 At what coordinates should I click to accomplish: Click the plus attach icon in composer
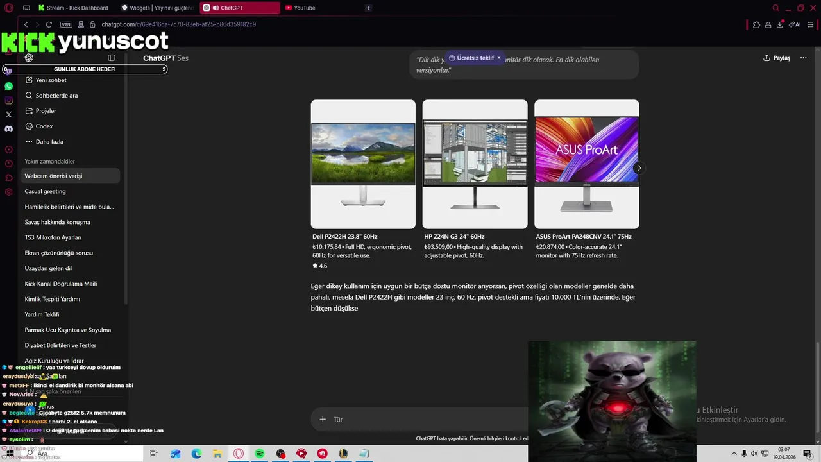point(323,419)
